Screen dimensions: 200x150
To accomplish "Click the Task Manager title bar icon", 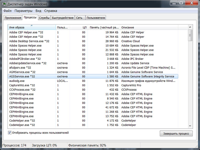I will 4,4.
